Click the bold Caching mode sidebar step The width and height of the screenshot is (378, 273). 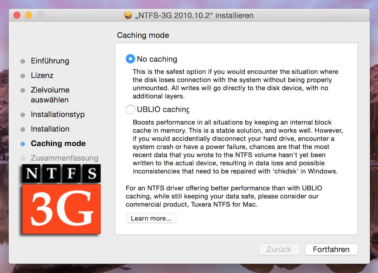pos(58,143)
